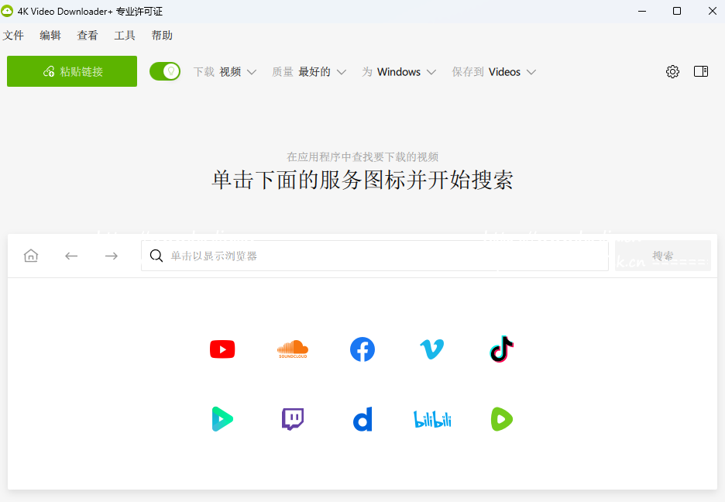725x502 pixels.
Task: Open the Facebook service icon
Action: click(x=362, y=349)
